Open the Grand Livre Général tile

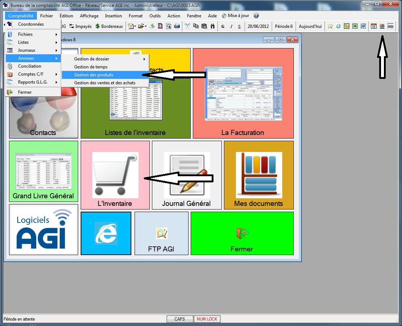43,171
